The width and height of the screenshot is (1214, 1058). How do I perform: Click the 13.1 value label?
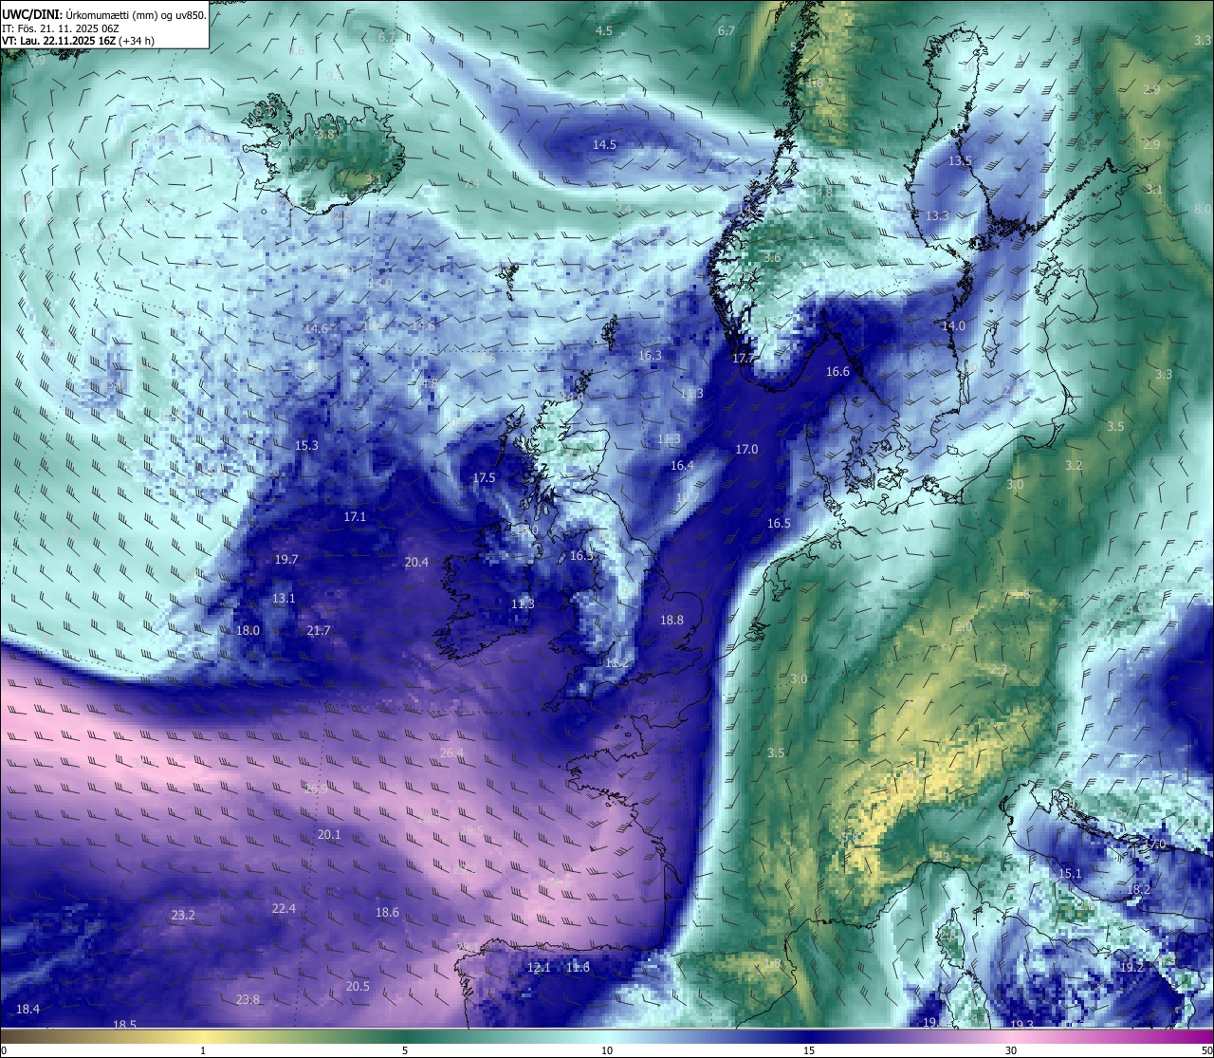click(x=284, y=599)
